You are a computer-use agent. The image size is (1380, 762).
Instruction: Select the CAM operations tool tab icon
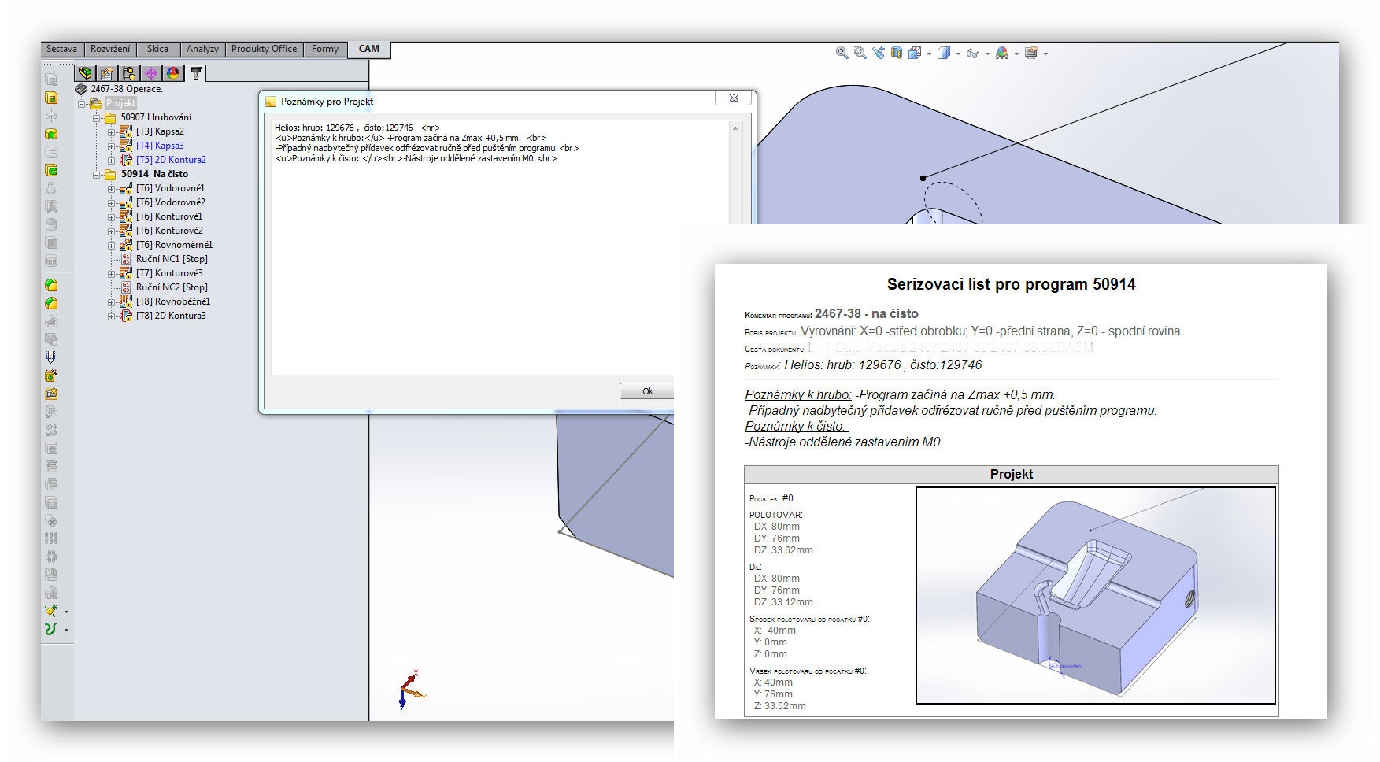[196, 73]
